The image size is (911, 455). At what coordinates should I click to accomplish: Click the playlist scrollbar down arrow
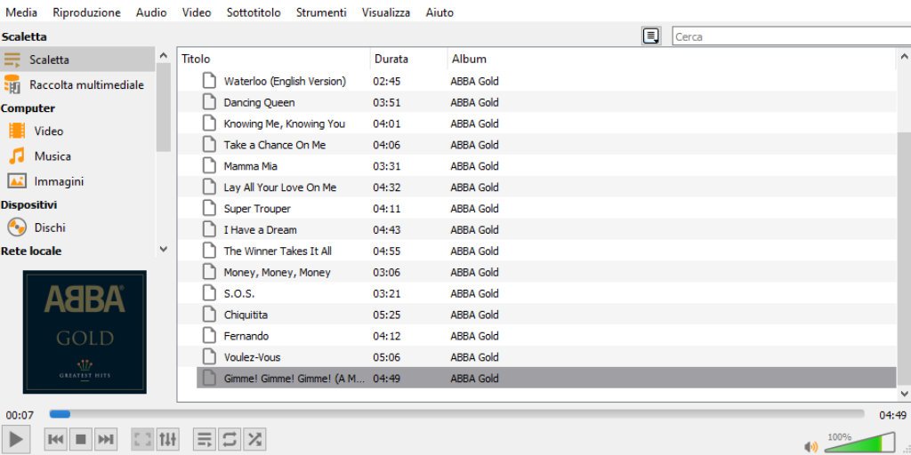point(904,394)
